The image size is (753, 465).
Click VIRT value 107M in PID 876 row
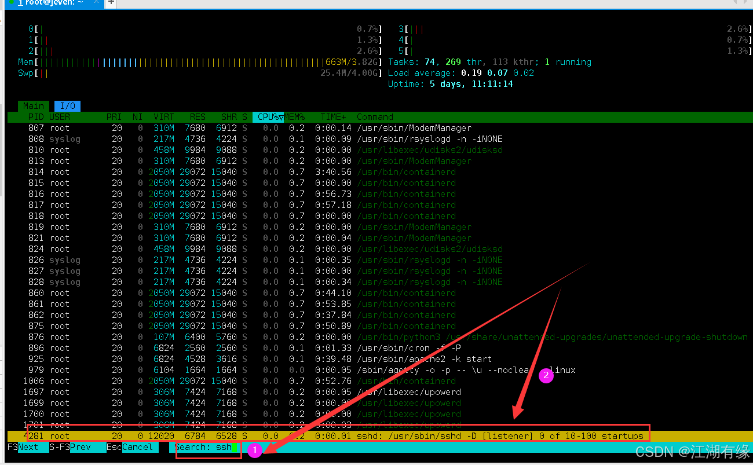tap(164, 337)
